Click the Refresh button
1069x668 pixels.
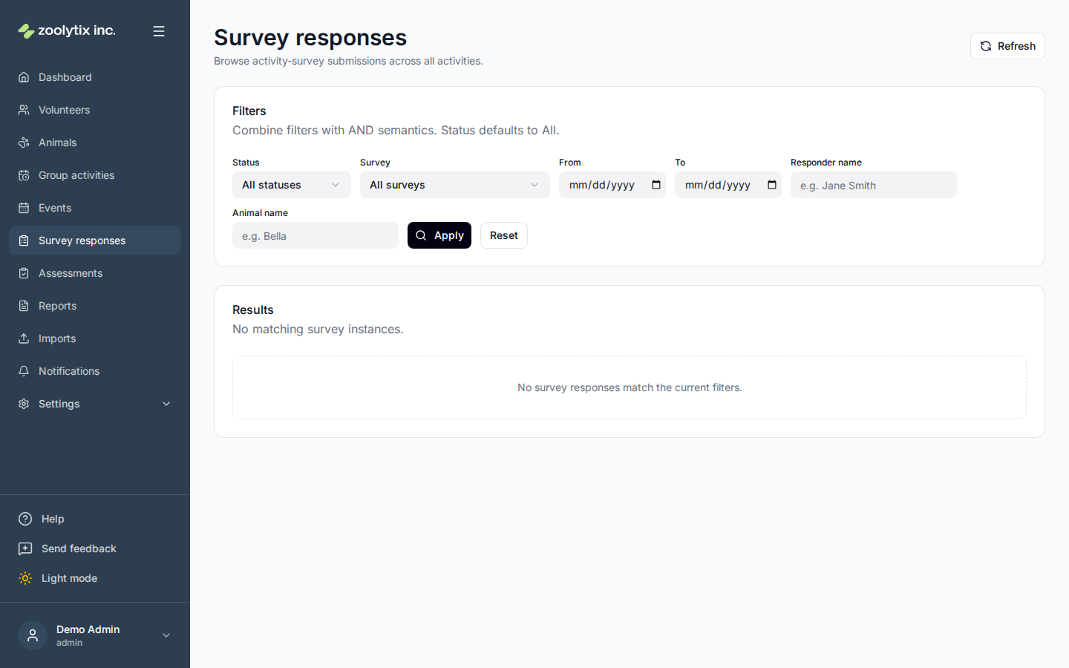tap(1007, 46)
